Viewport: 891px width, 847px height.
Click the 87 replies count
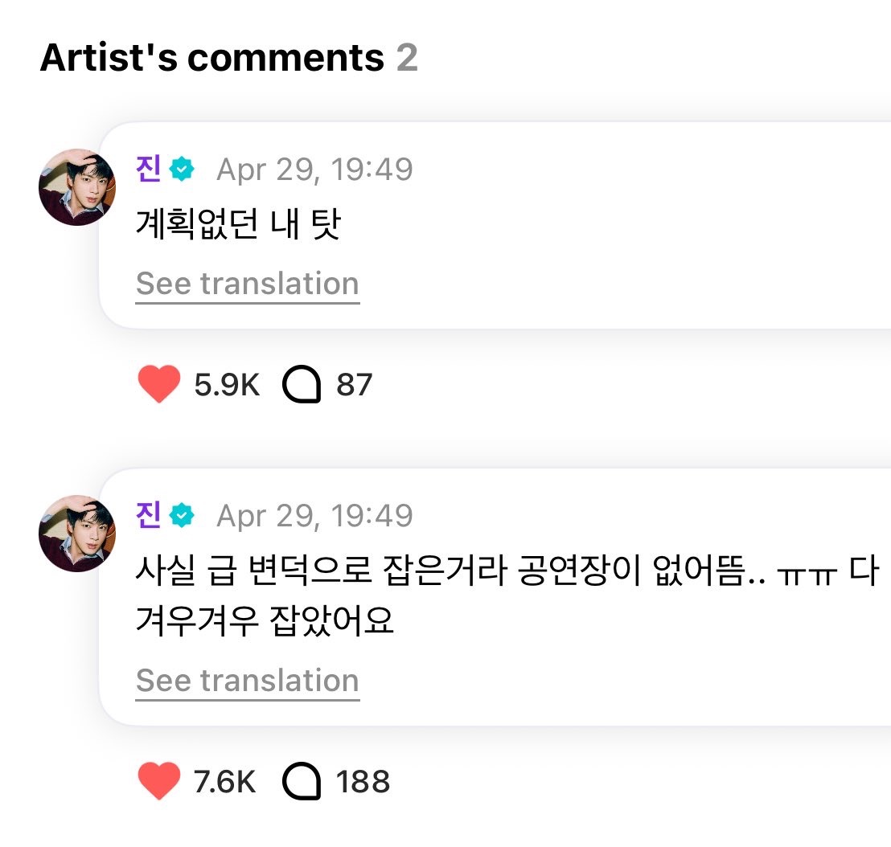tap(355, 385)
